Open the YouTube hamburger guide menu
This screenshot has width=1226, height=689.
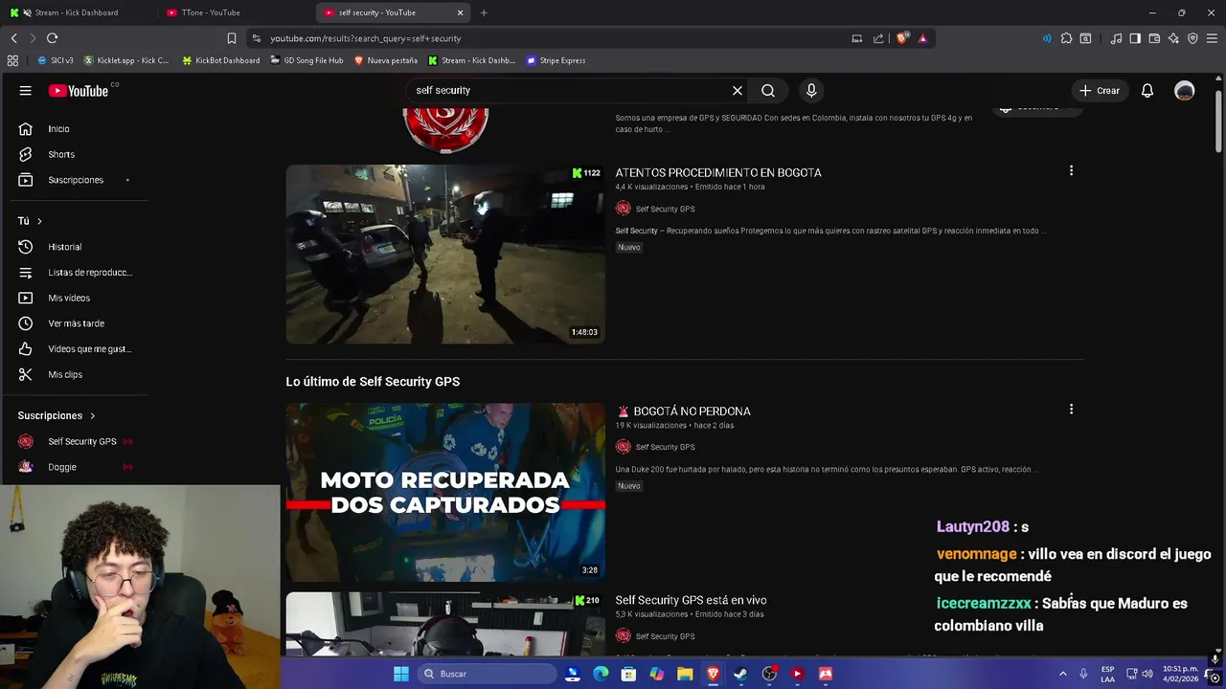(x=26, y=91)
